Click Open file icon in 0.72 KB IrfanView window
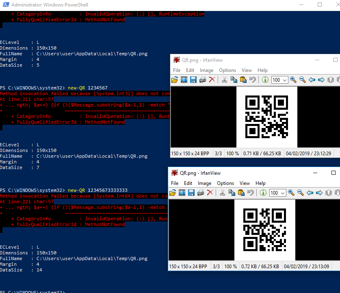Screen dimensions: 340x293 173,193
